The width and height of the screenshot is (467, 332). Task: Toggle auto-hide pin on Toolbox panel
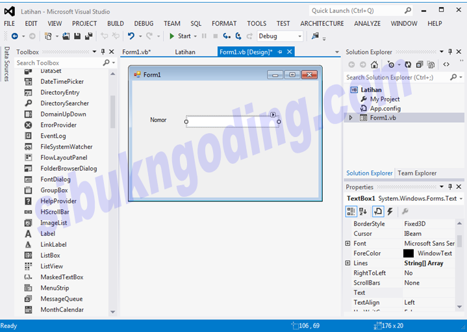[103, 52]
